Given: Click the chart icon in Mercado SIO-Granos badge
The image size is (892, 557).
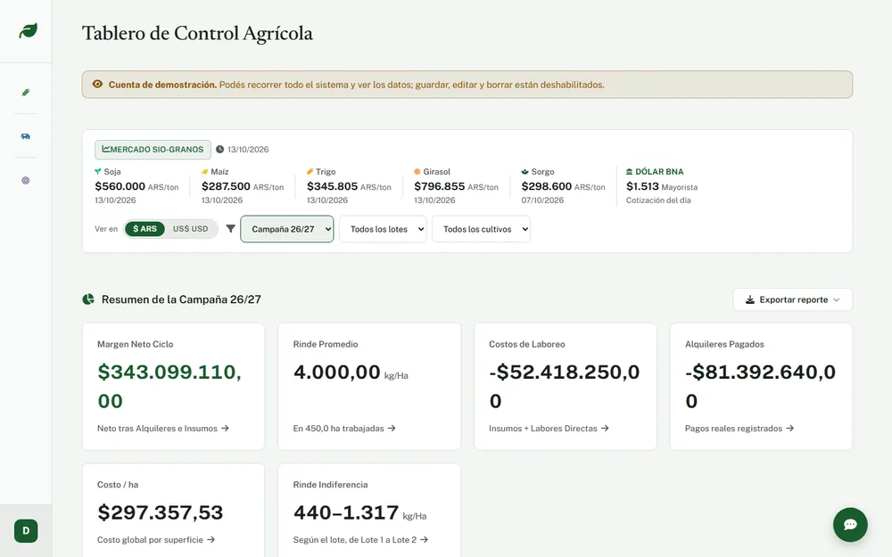Looking at the screenshot, I should pyautogui.click(x=106, y=149).
